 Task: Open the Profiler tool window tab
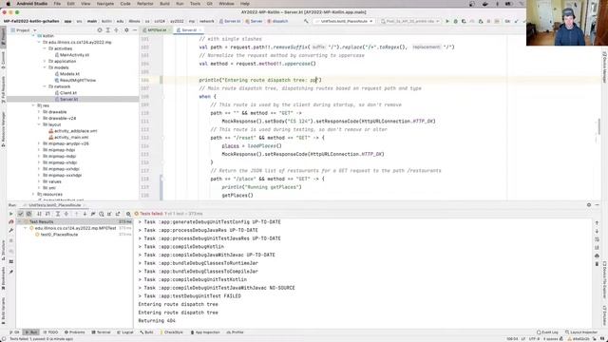point(235,332)
